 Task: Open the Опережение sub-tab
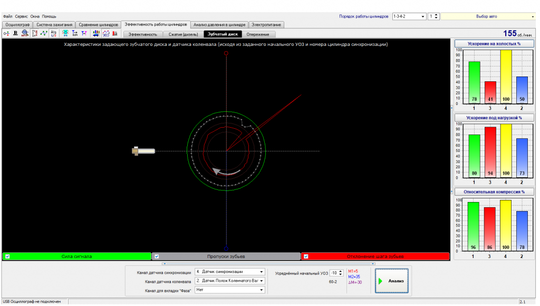point(258,34)
